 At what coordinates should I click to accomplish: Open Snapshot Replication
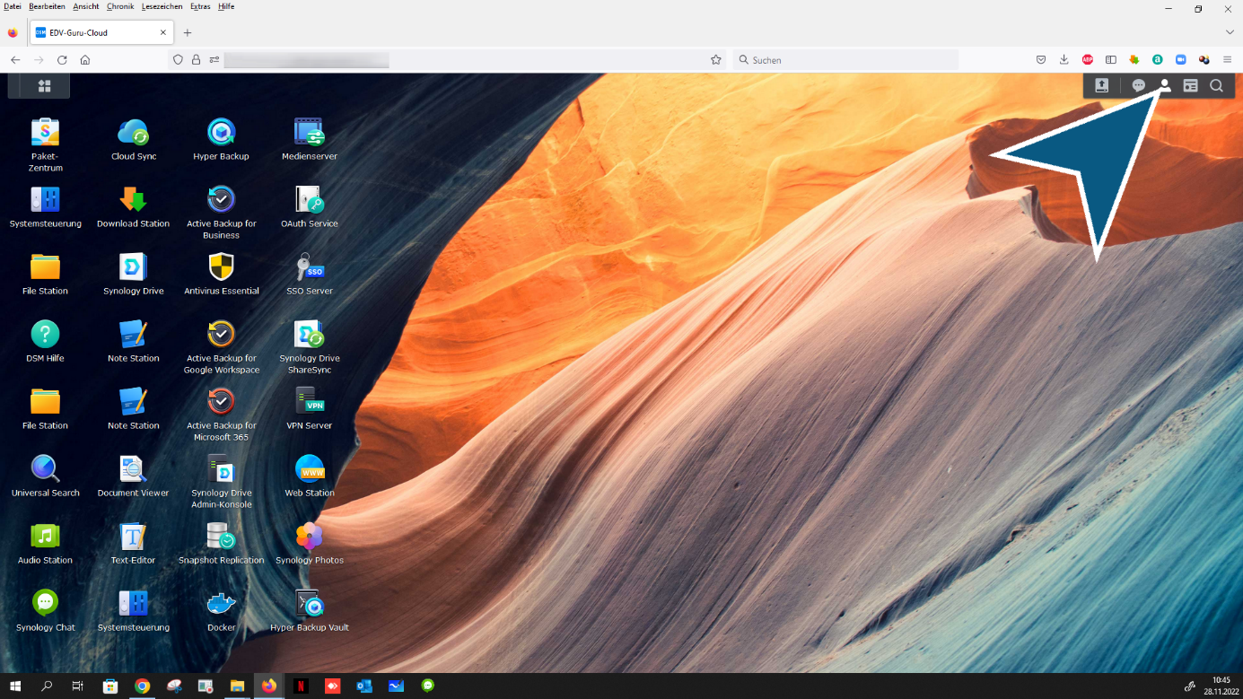point(221,537)
